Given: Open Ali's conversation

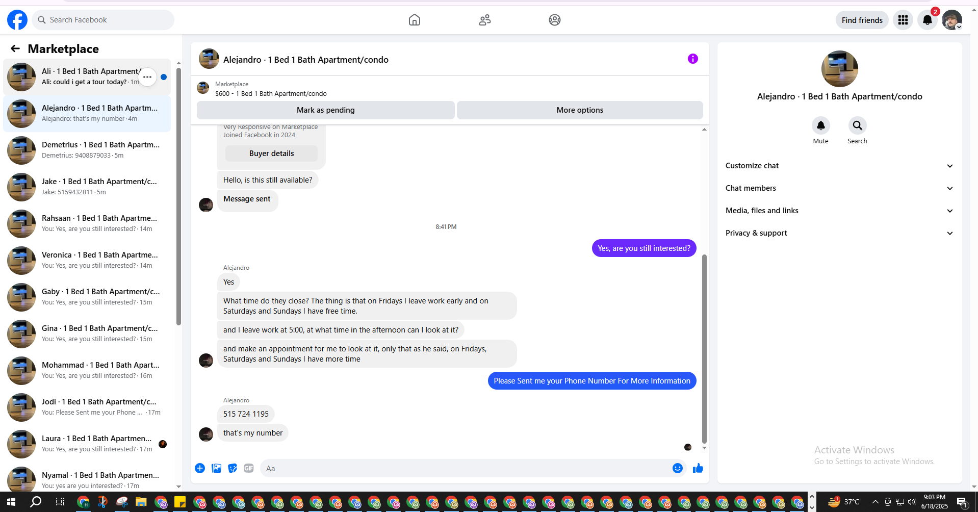Looking at the screenshot, I should 87,77.
